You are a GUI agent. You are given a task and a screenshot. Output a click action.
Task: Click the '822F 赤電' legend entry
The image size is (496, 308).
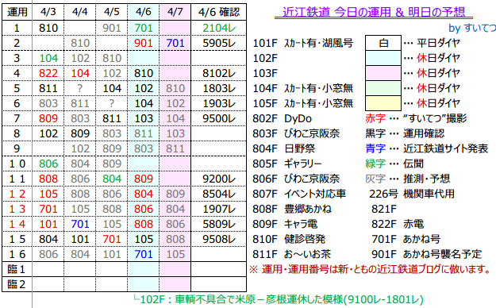(398, 224)
